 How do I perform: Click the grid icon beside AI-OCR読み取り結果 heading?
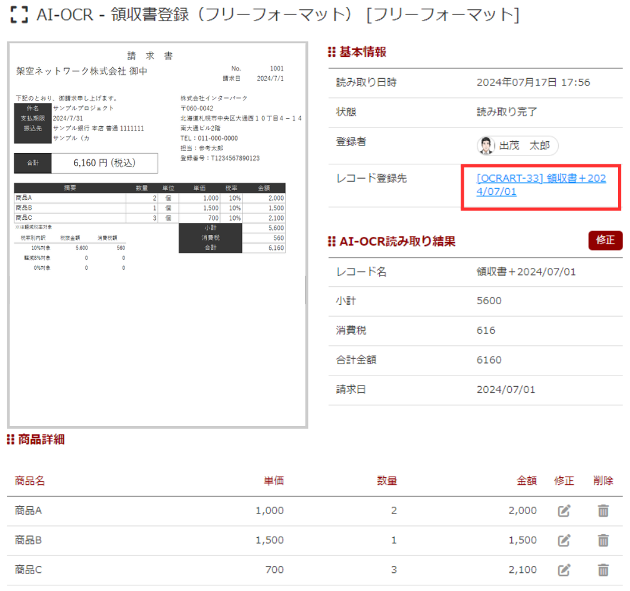[x=330, y=241]
